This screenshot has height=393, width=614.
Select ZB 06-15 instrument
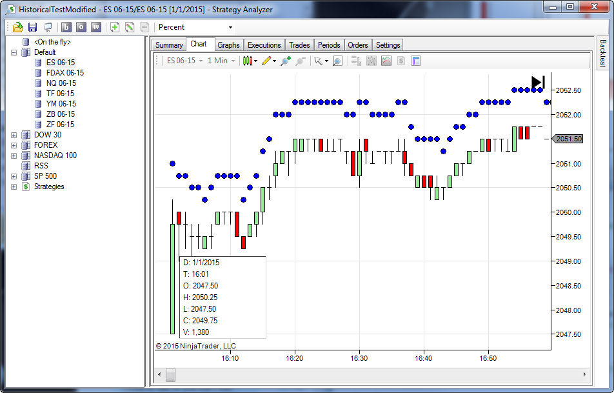[x=61, y=114]
